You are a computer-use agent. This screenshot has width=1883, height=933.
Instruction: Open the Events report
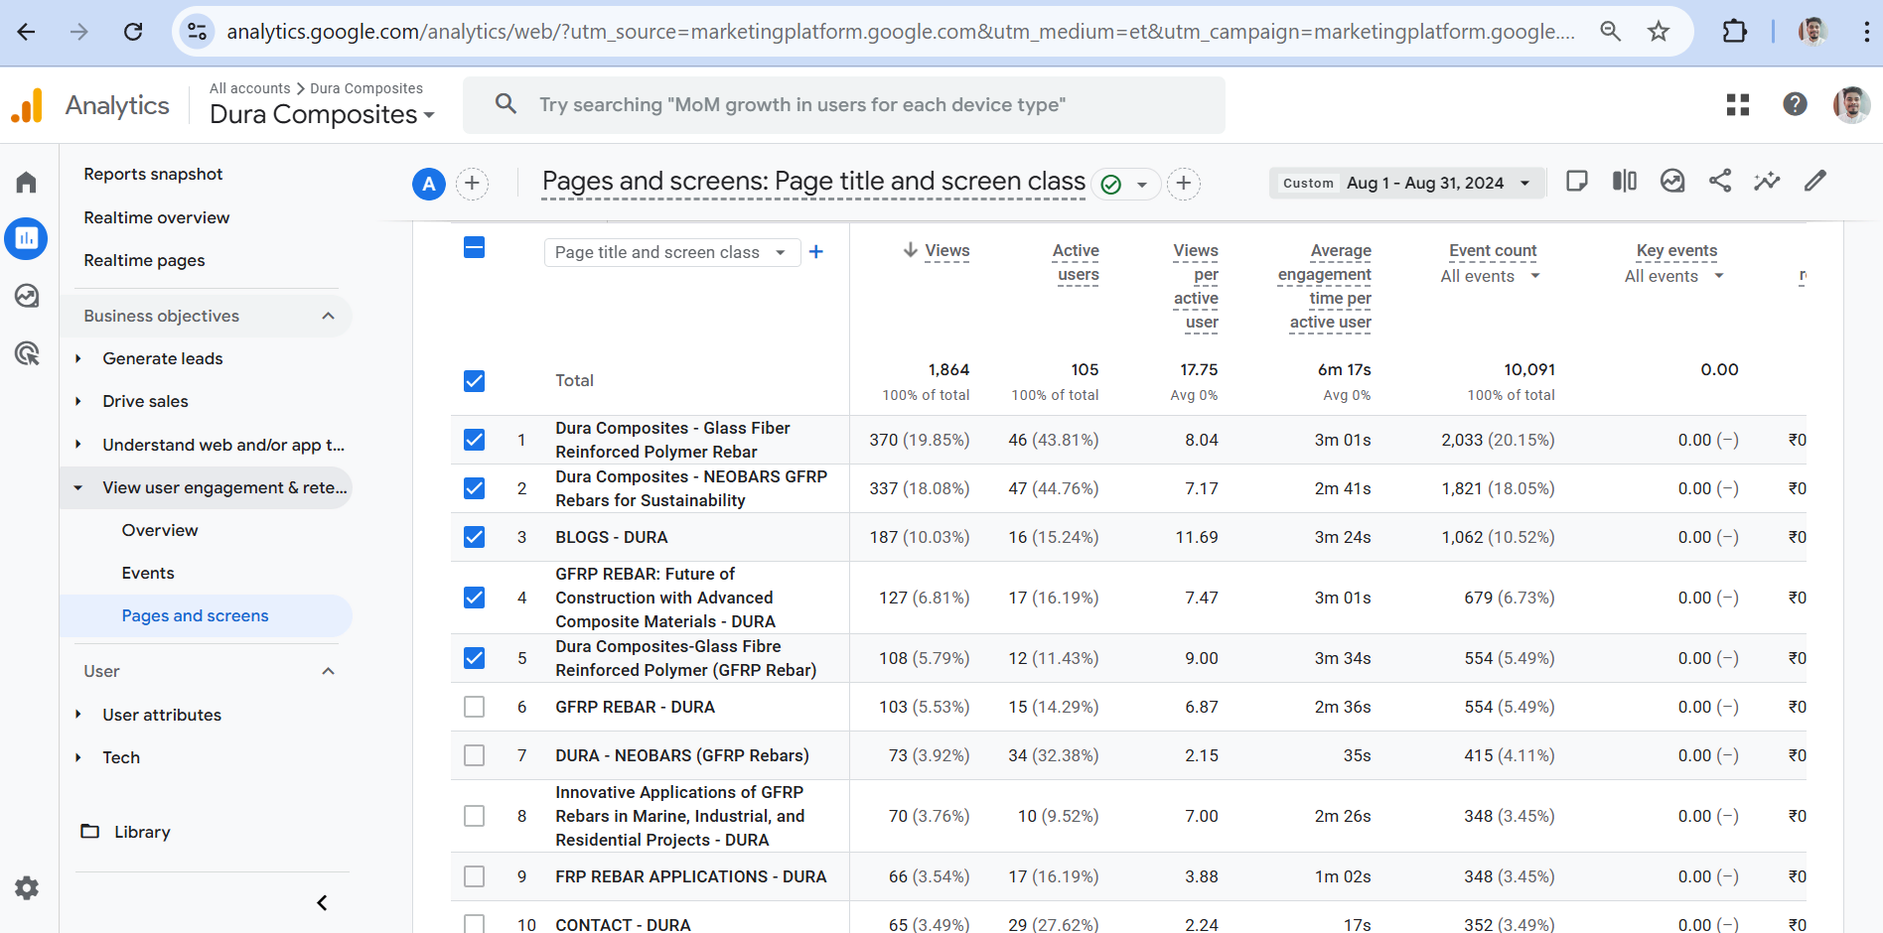coord(148,573)
